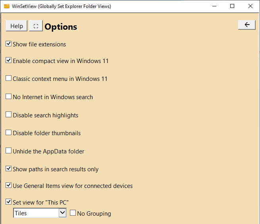Minimize the WinSetView window

[214, 6]
